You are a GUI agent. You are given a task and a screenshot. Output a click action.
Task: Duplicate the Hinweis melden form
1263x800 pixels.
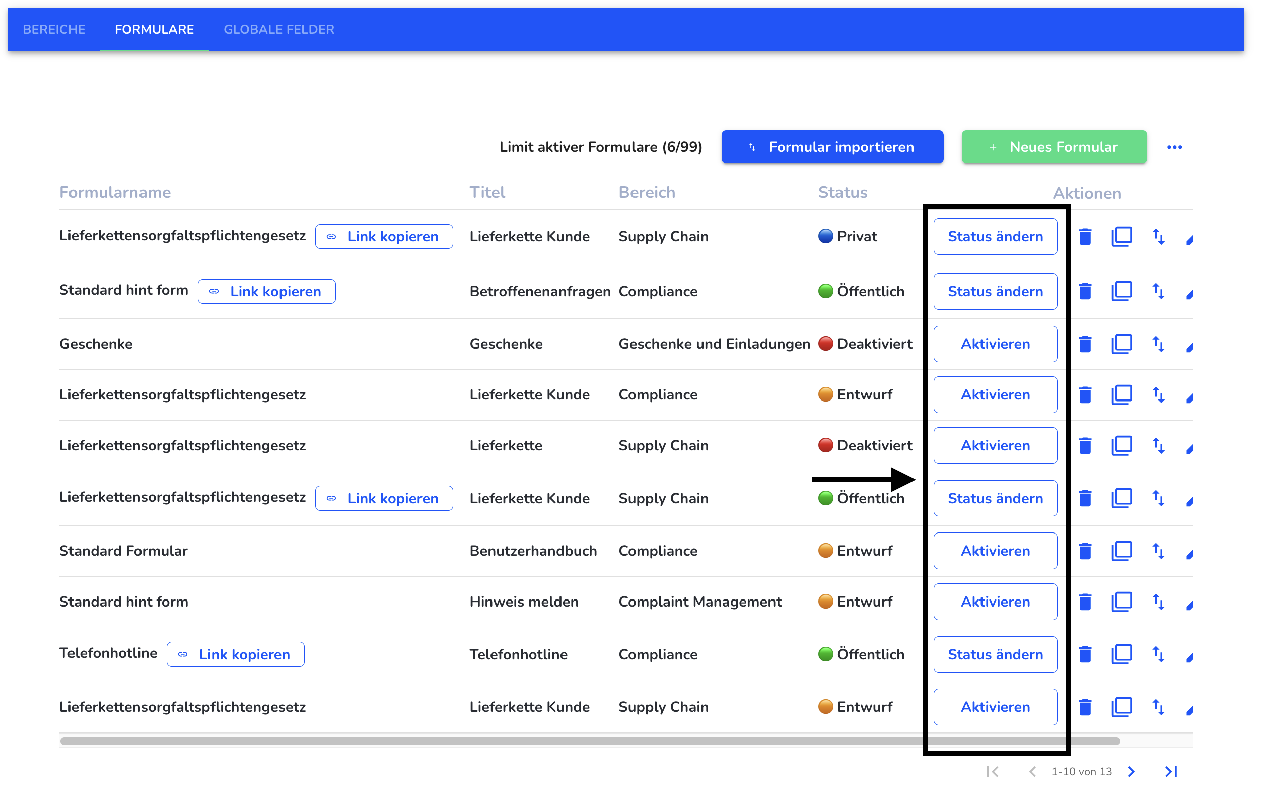click(1121, 602)
